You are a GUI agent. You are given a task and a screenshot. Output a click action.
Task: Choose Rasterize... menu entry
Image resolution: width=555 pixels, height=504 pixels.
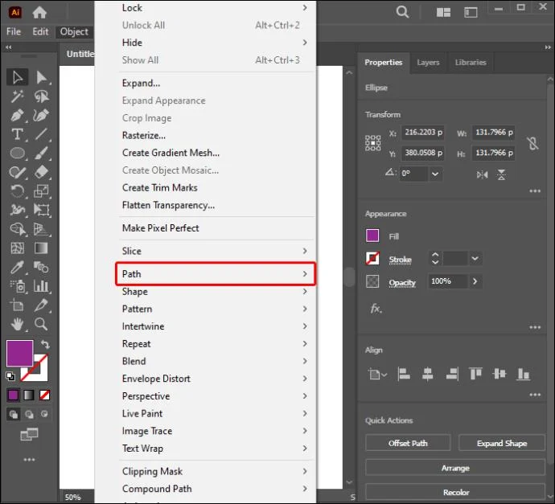click(x=144, y=136)
